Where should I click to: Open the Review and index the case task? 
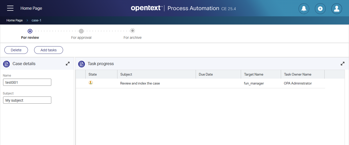click(140, 83)
